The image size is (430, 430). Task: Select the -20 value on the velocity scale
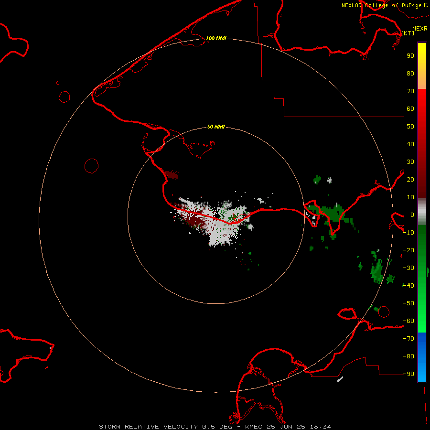(x=408, y=250)
